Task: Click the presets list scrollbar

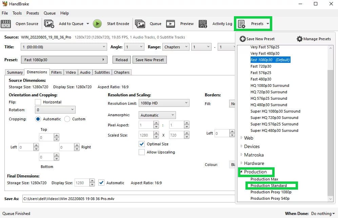Action: click(330, 132)
